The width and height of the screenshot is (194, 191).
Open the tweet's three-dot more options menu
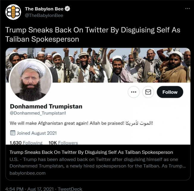pos(187,9)
